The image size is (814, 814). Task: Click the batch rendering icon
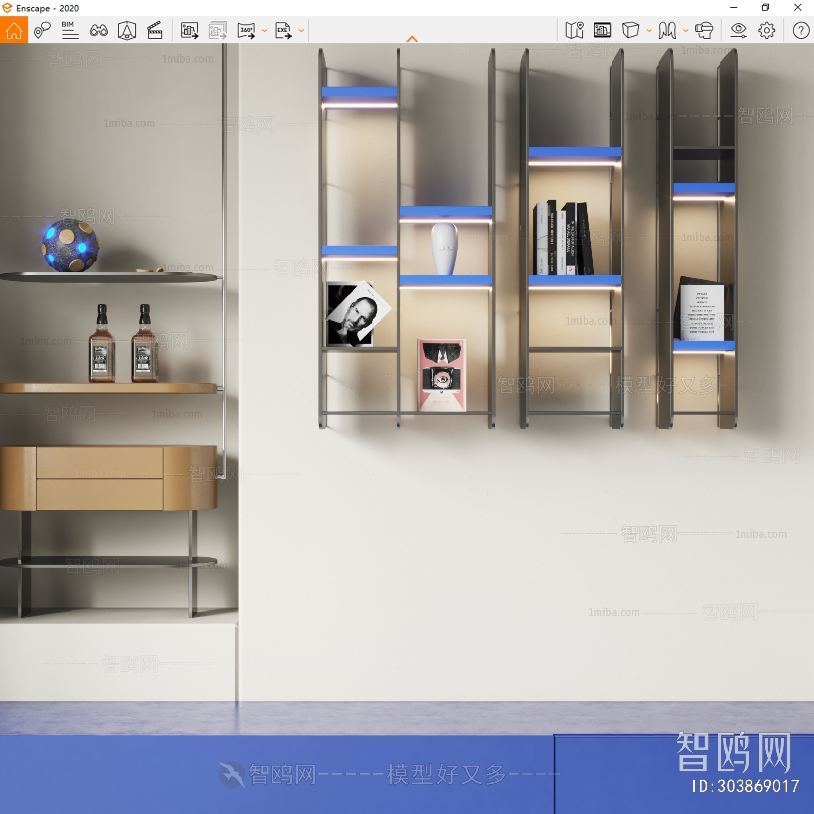(218, 31)
